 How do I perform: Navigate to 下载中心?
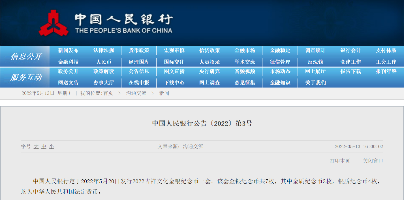pos(174,83)
